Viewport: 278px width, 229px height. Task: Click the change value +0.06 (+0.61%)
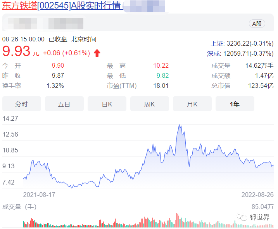(x=66, y=53)
